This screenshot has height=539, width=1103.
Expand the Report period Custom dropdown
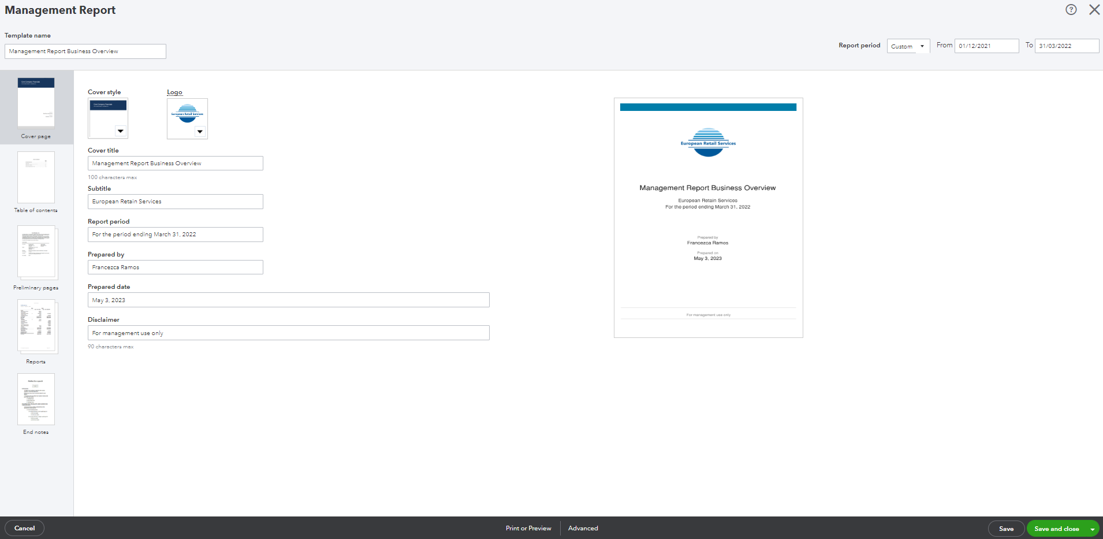pos(908,46)
